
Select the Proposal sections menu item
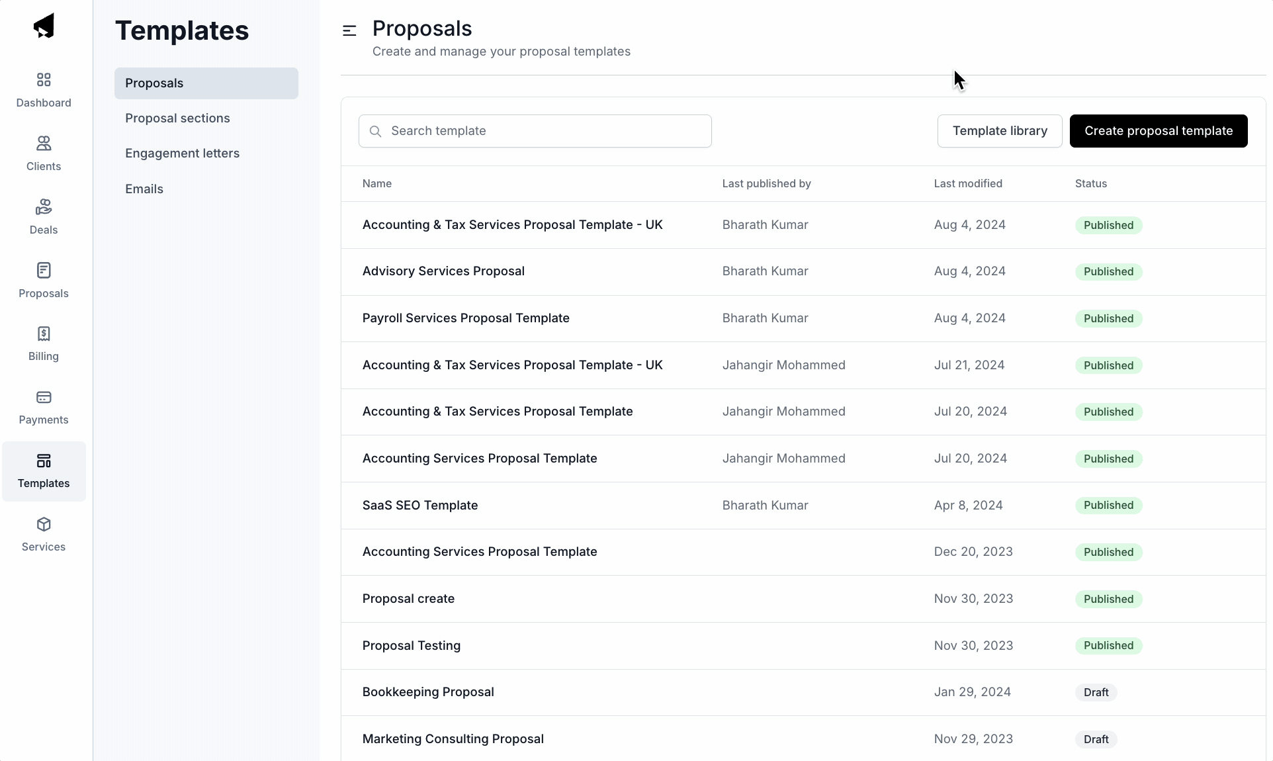click(x=177, y=118)
